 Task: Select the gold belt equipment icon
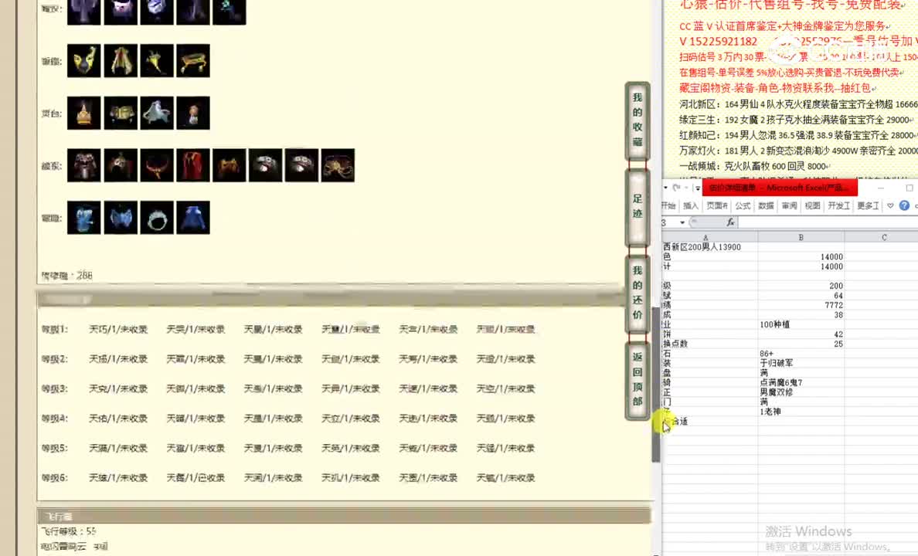pos(193,61)
